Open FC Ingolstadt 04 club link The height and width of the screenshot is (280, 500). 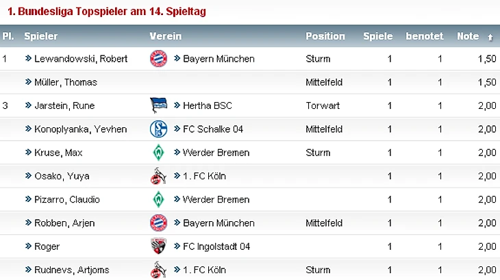(216, 246)
